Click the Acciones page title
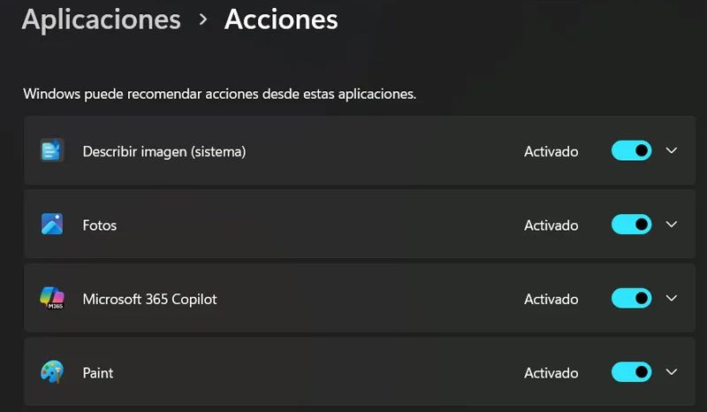The height and width of the screenshot is (412, 707). click(281, 19)
